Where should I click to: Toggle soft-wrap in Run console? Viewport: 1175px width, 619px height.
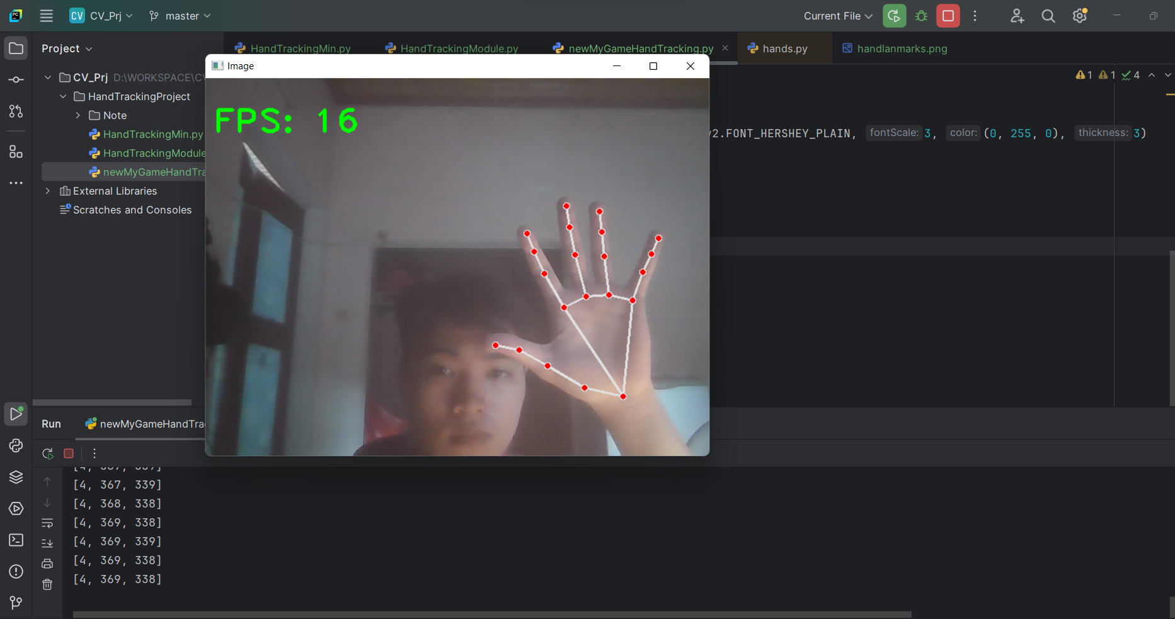pos(47,523)
